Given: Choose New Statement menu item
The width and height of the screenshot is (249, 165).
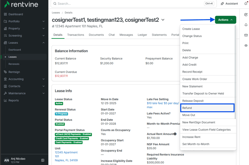Looking at the screenshot, I should pos(207,87).
